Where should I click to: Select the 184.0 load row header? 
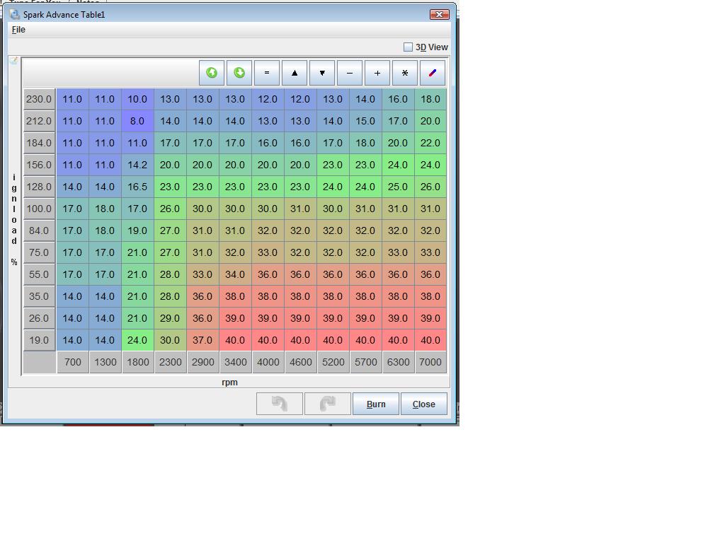pos(40,143)
